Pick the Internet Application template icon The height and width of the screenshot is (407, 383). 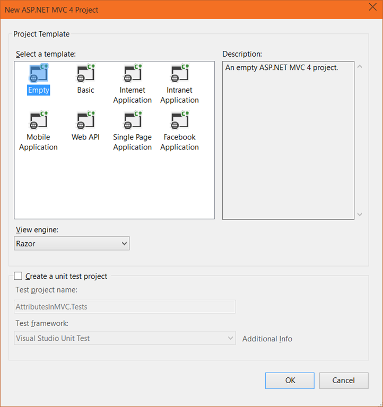click(133, 73)
